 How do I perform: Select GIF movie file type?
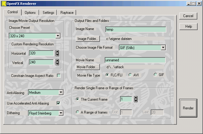click(x=155, y=75)
